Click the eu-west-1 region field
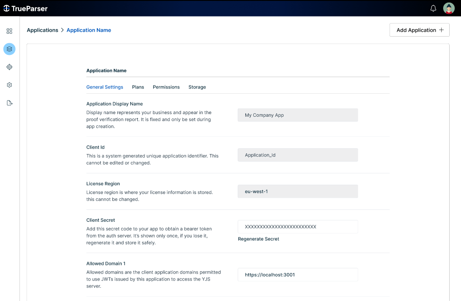This screenshot has height=301, width=461. [x=298, y=191]
